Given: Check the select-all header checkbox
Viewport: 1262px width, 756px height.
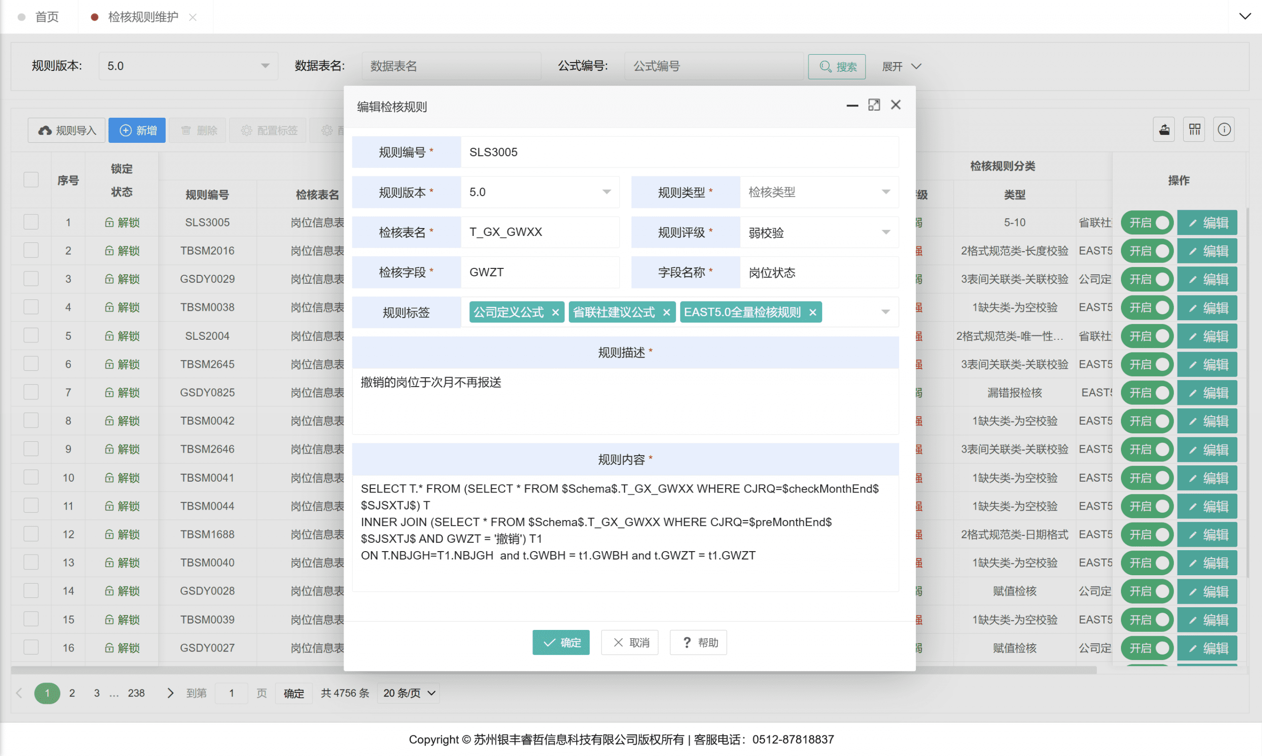Looking at the screenshot, I should (x=31, y=180).
